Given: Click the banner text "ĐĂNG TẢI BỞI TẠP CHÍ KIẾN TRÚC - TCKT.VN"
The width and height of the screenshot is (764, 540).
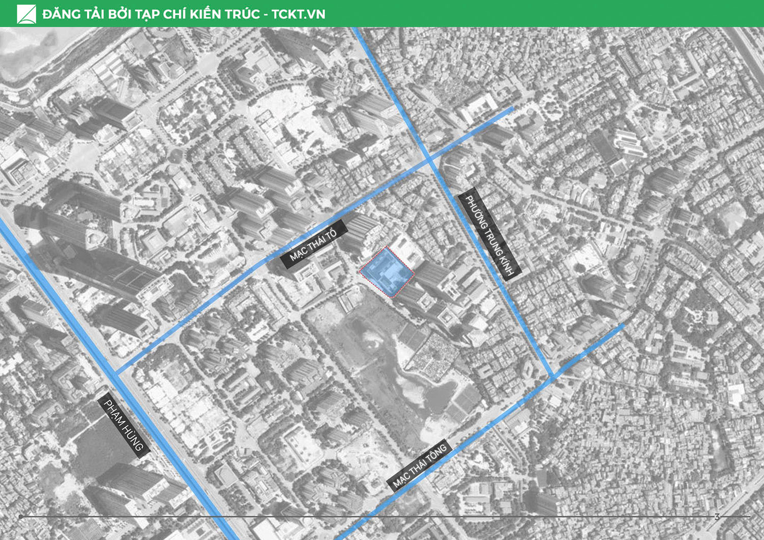Looking at the screenshot, I should pos(184,14).
